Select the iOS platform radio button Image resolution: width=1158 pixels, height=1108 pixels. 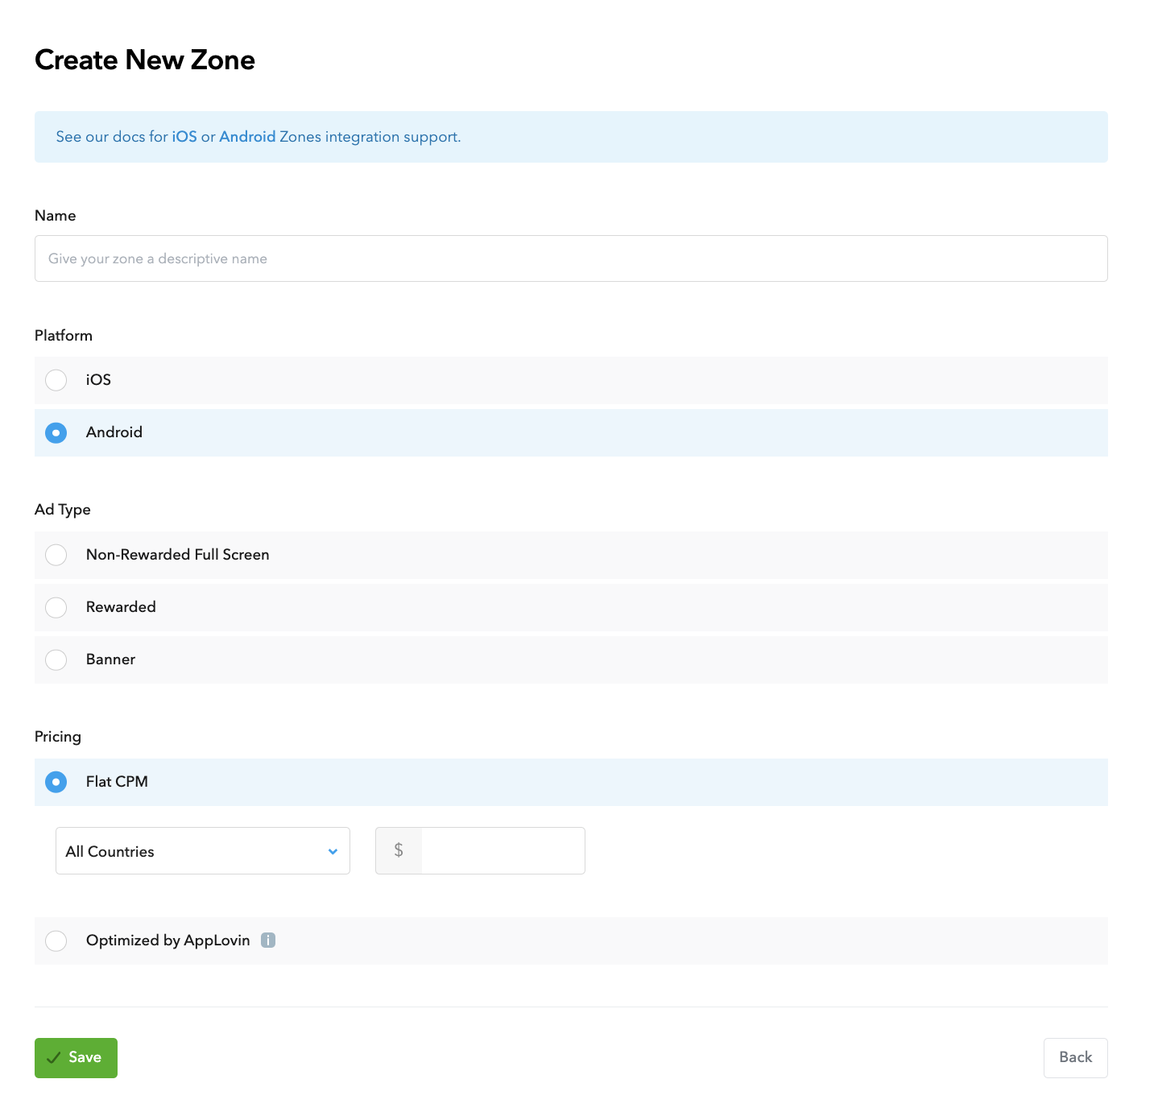56,380
